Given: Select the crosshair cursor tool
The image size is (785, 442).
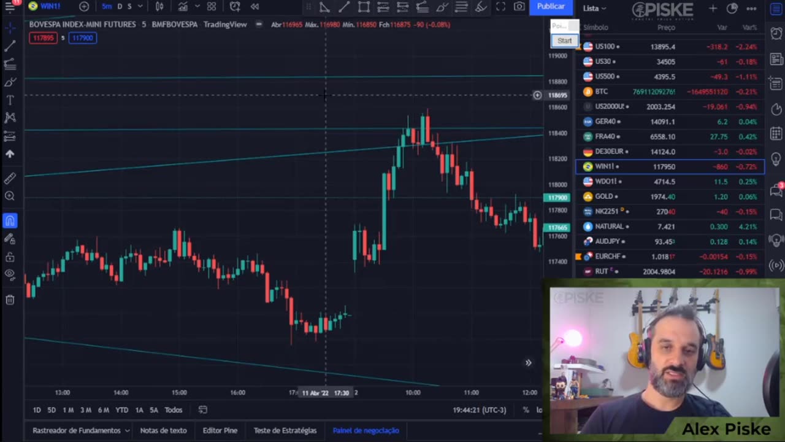Looking at the screenshot, I should pos(10,29).
